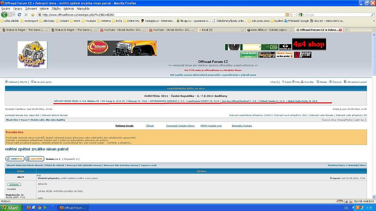This screenshot has height=211, width=376.
Task: Click the RSS feed icon in address bar
Action: pyautogui.click(x=287, y=14)
